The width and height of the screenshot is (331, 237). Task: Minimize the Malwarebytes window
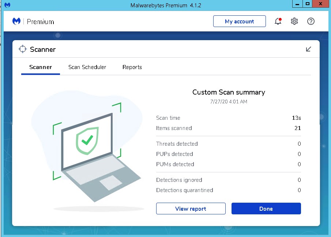[297, 4]
